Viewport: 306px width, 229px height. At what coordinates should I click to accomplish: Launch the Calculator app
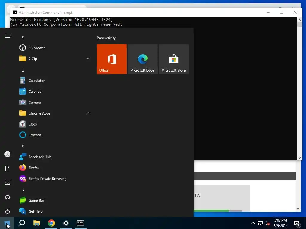coord(54,81)
